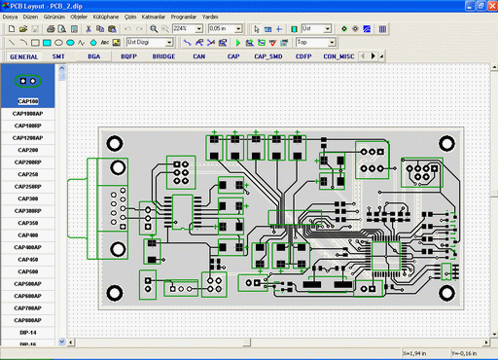Click the Insert Picture tool

point(117,43)
